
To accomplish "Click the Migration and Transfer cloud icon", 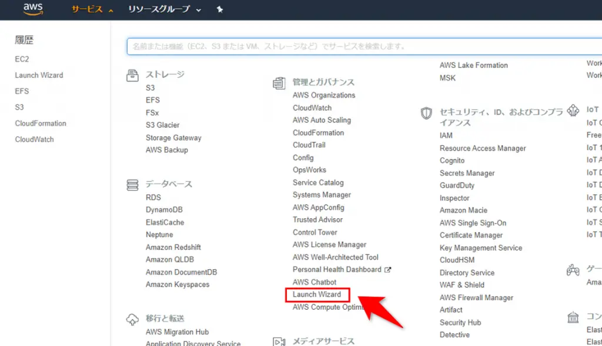I will (132, 319).
